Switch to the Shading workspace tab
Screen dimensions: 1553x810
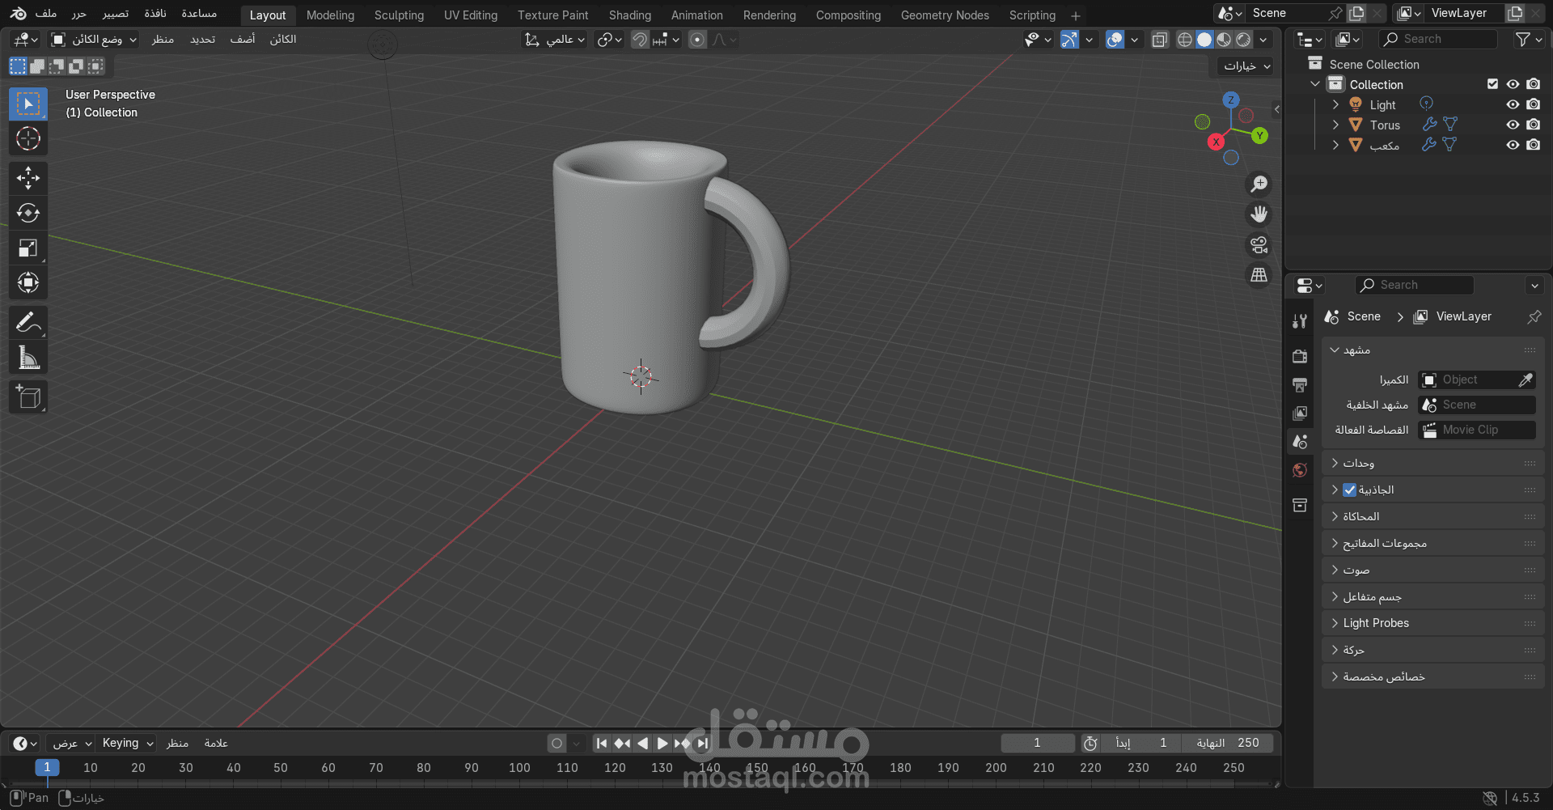point(630,15)
